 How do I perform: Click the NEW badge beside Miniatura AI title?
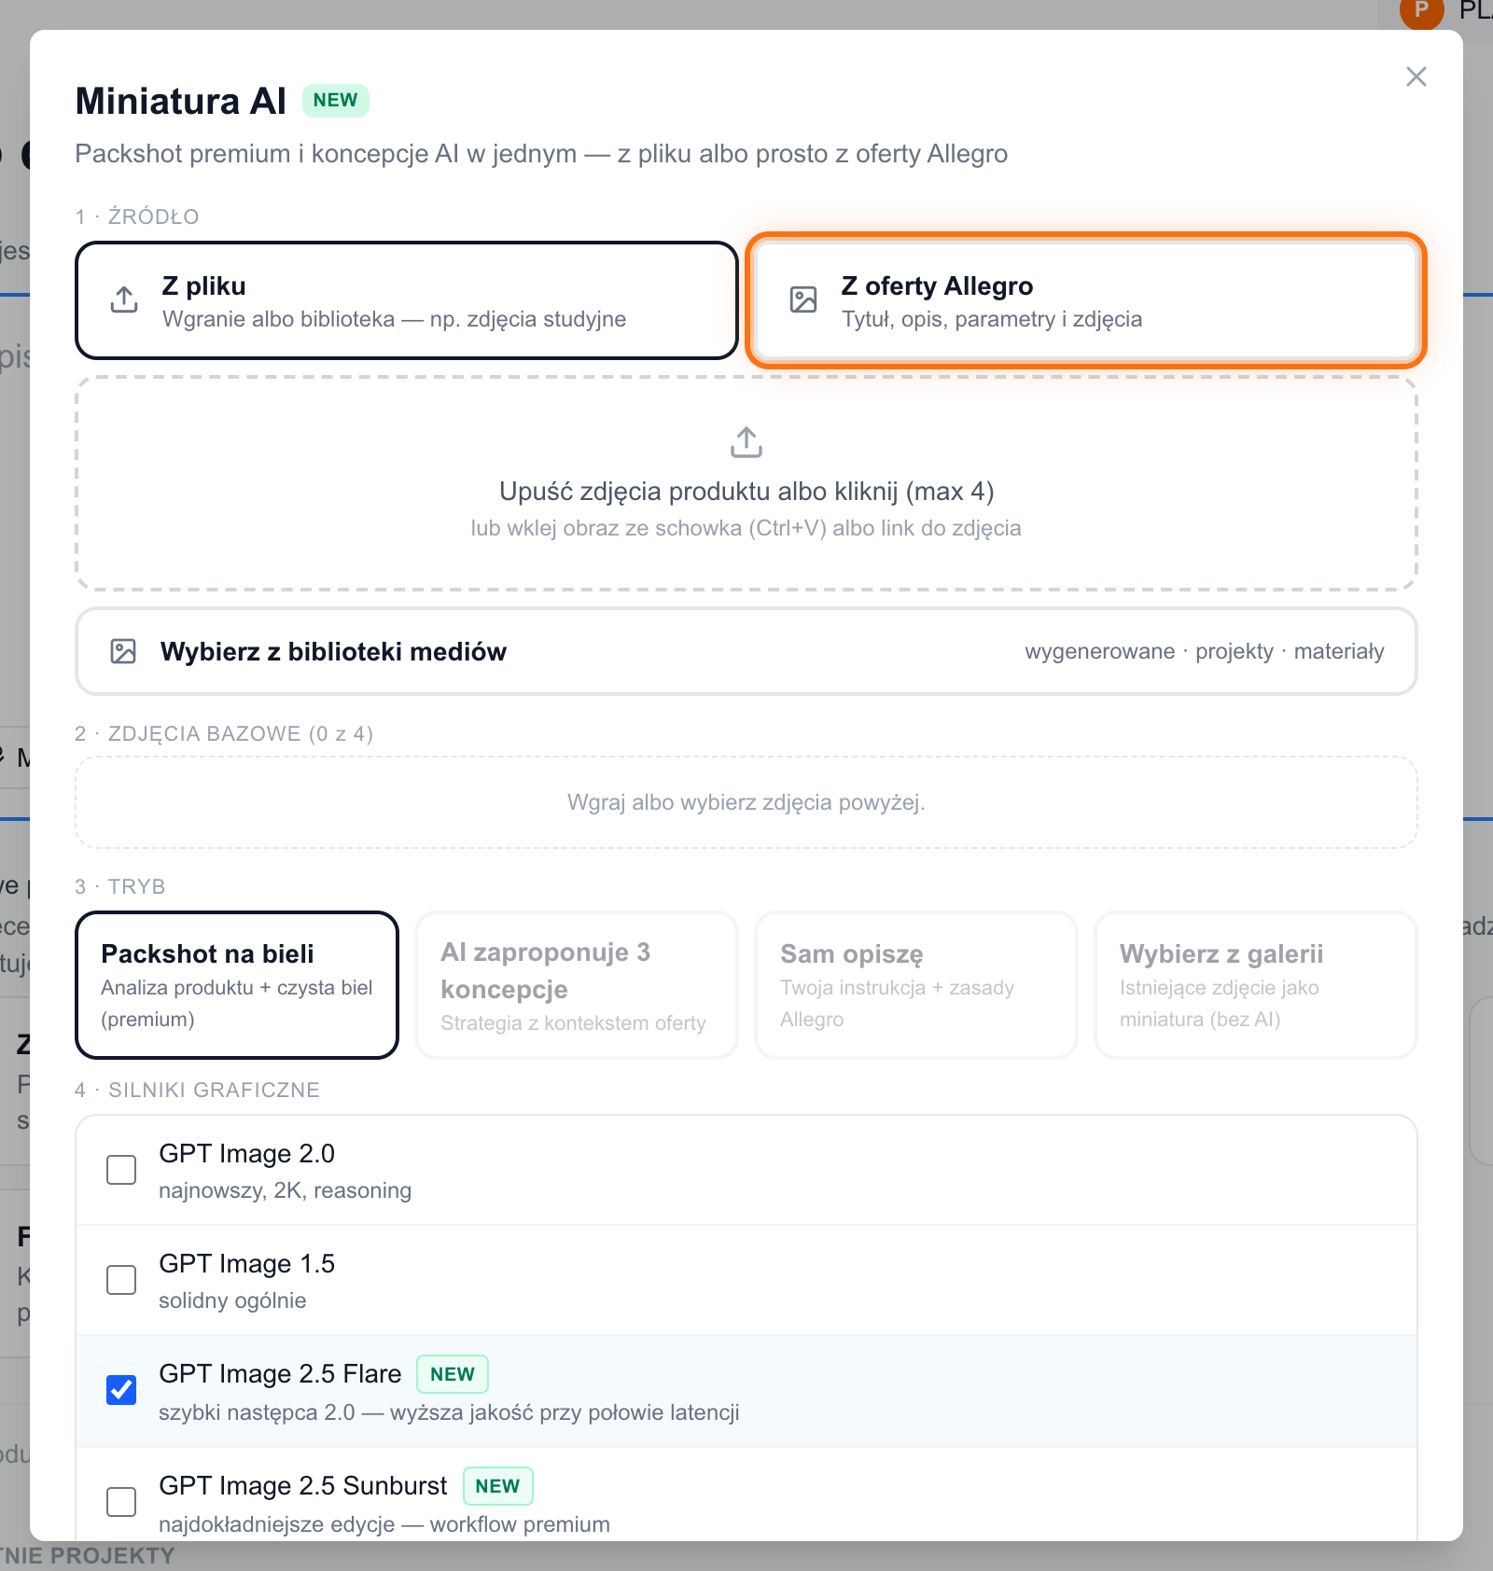(336, 101)
